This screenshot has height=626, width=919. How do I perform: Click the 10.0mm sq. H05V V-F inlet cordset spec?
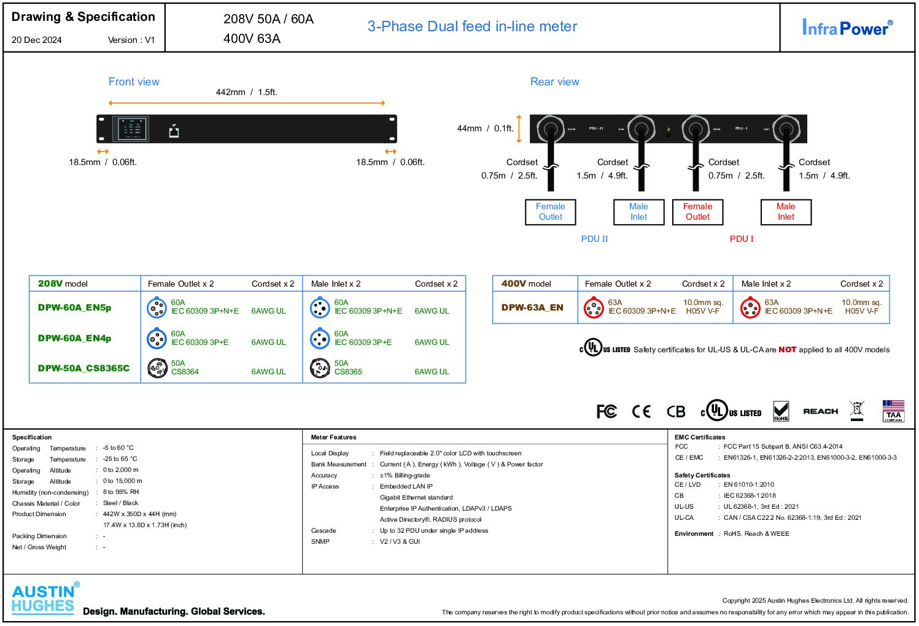point(861,307)
